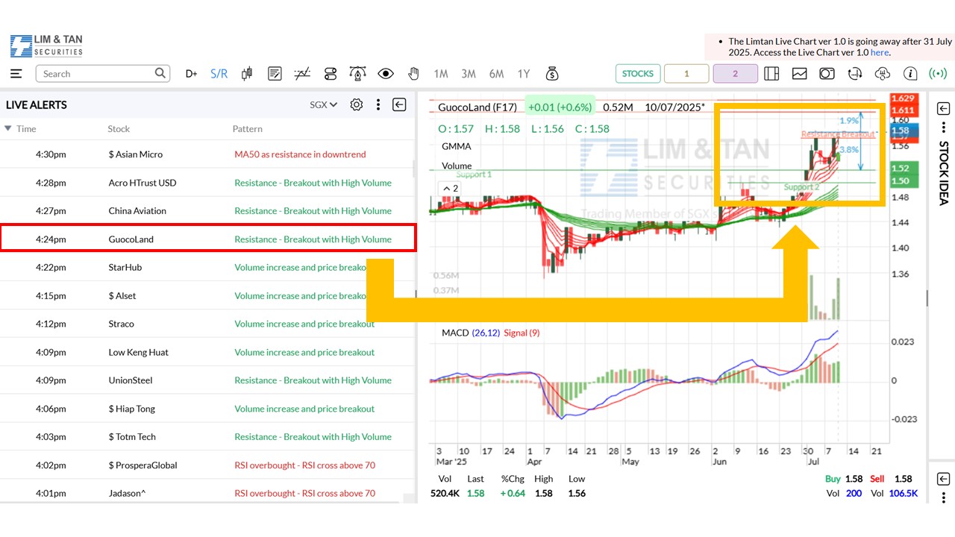Select the GuocoLand alert row
The height and width of the screenshot is (537, 955).
207,239
